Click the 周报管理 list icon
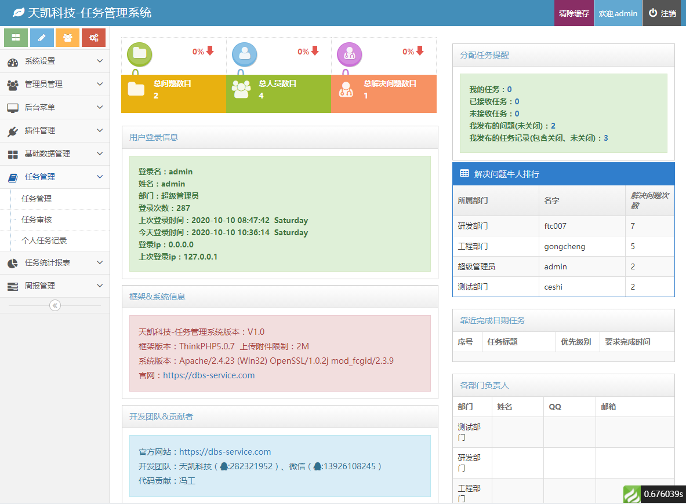 click(13, 286)
